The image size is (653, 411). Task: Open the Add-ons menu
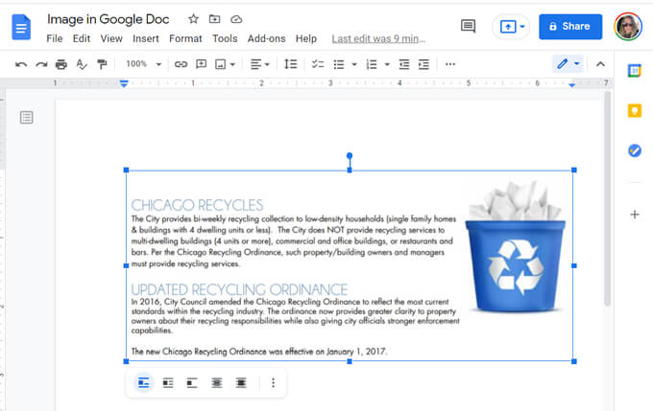(x=267, y=38)
